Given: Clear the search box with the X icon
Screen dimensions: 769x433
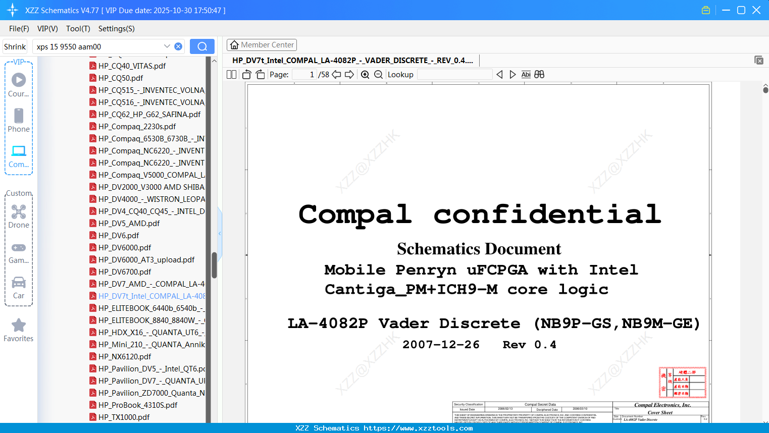Looking at the screenshot, I should pos(178,46).
